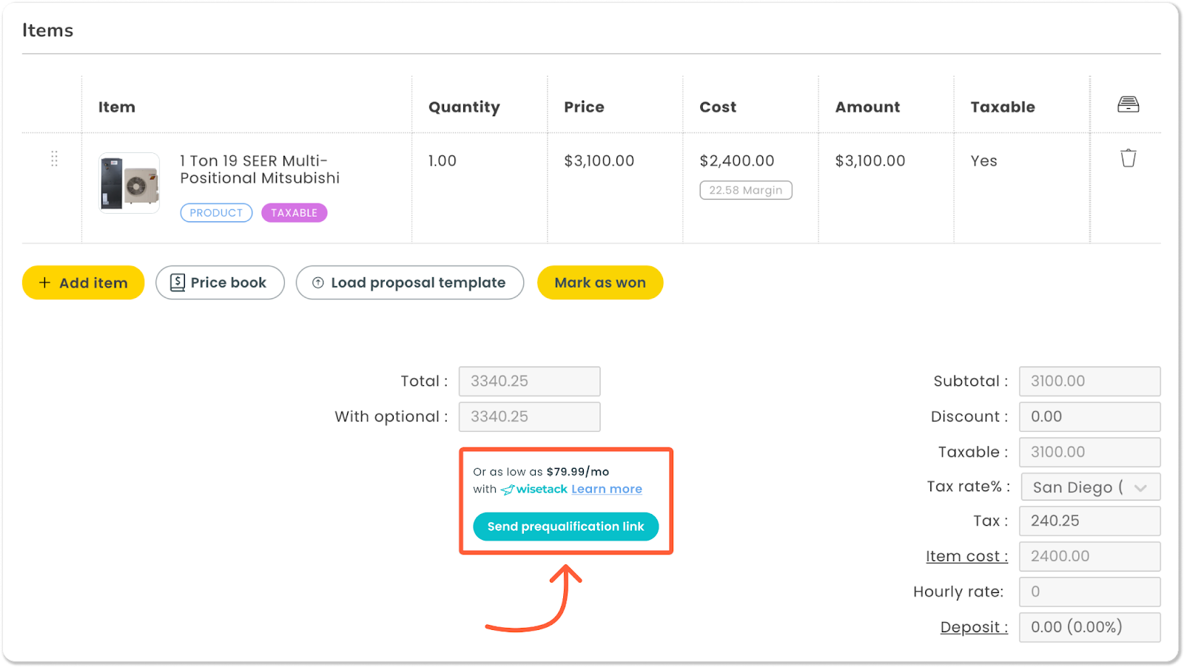1184x667 pixels.
Task: Click the Deposit value field
Action: 1089,627
